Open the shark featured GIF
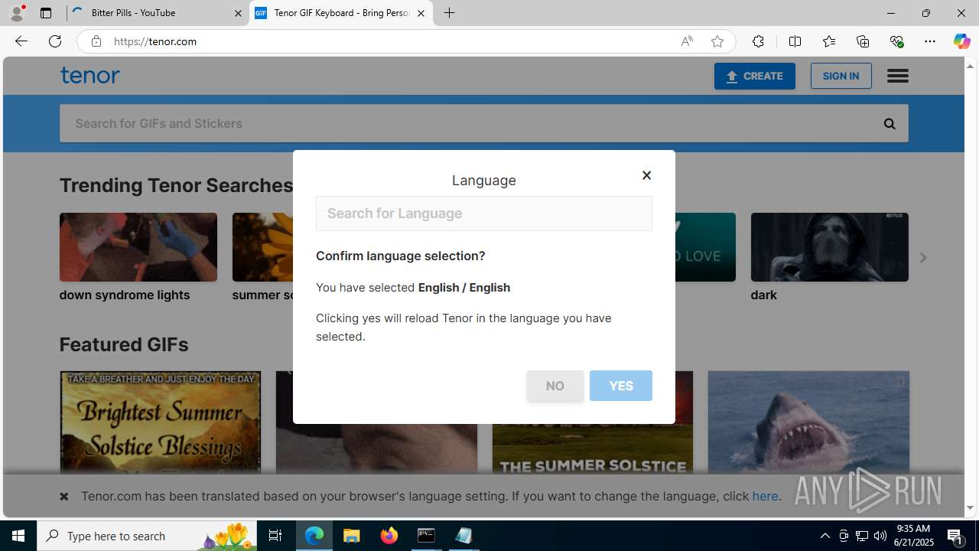Viewport: 979px width, 551px height. pos(808,422)
